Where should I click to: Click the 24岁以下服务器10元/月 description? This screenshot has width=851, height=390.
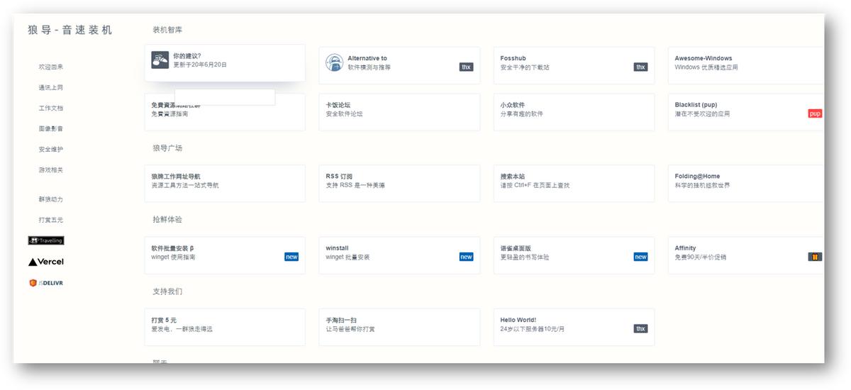click(x=533, y=329)
